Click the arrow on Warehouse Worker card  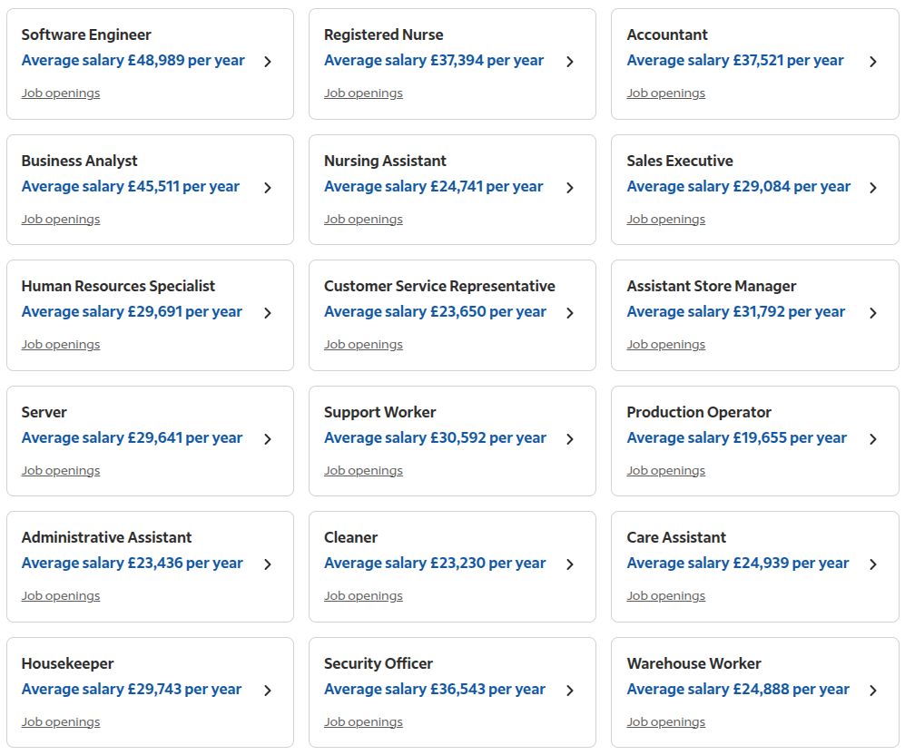872,691
